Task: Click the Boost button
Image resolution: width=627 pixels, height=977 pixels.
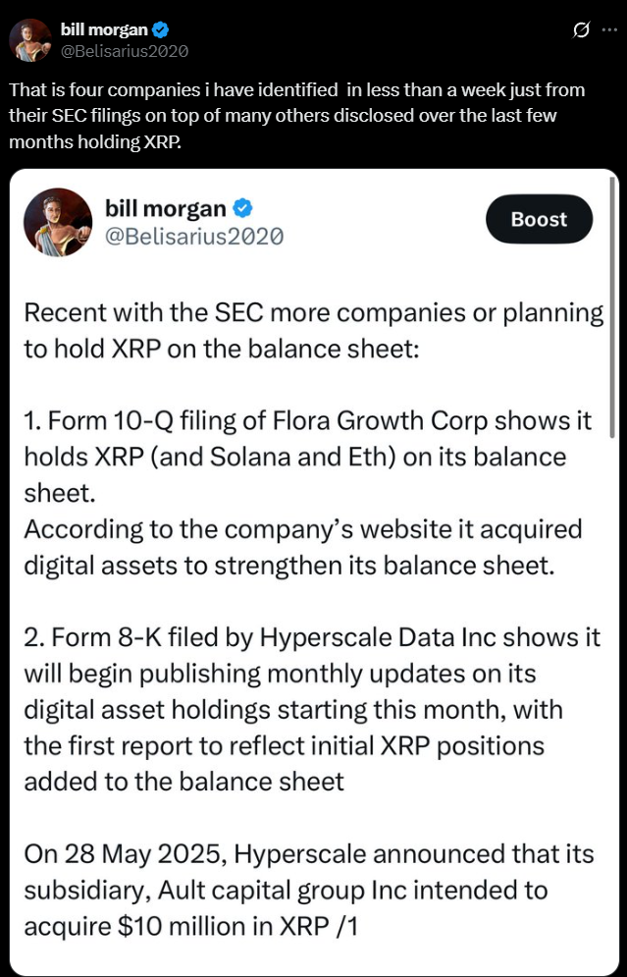Action: 540,219
